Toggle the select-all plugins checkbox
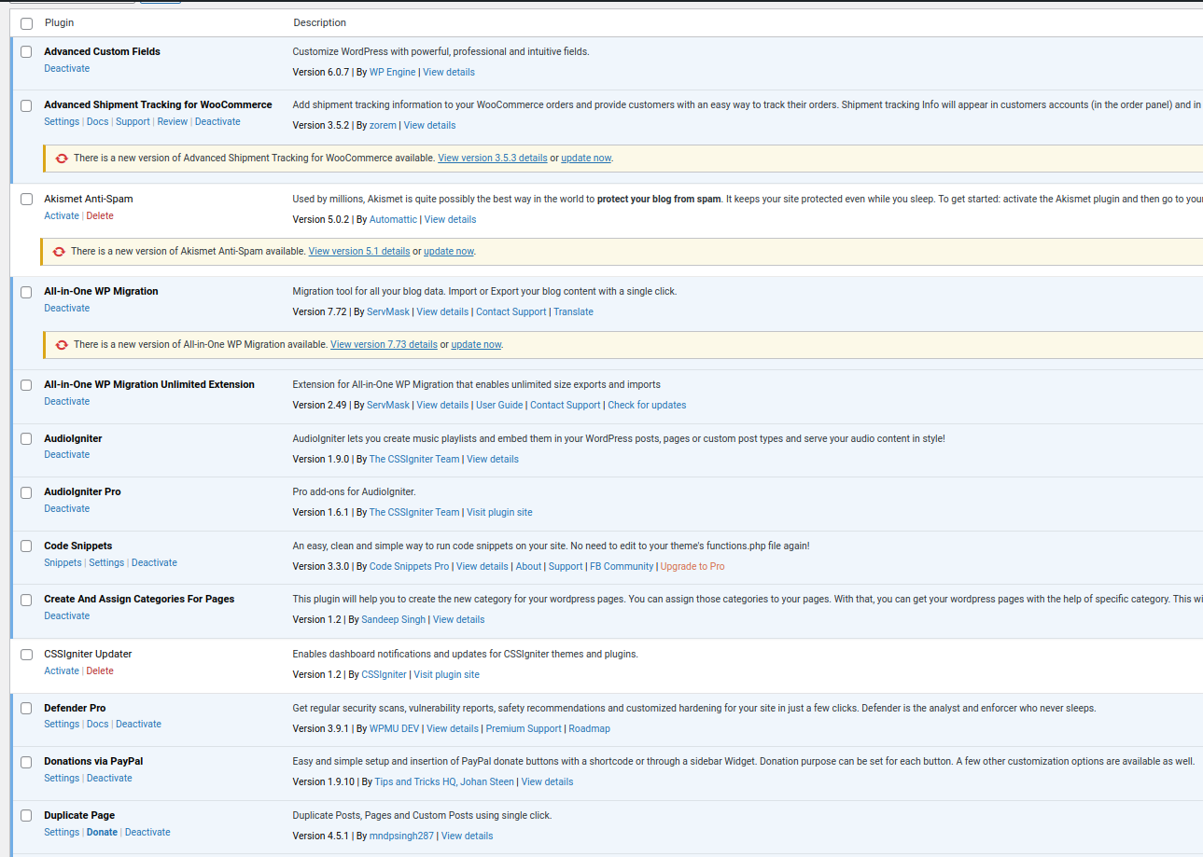Image resolution: width=1203 pixels, height=857 pixels. pyautogui.click(x=26, y=23)
